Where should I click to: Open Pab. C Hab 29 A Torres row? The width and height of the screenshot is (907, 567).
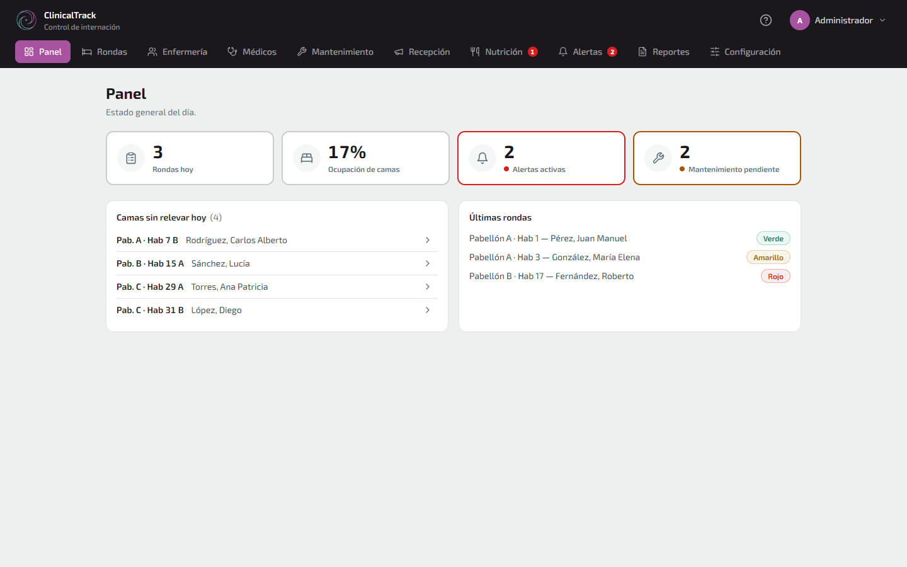[x=277, y=287]
